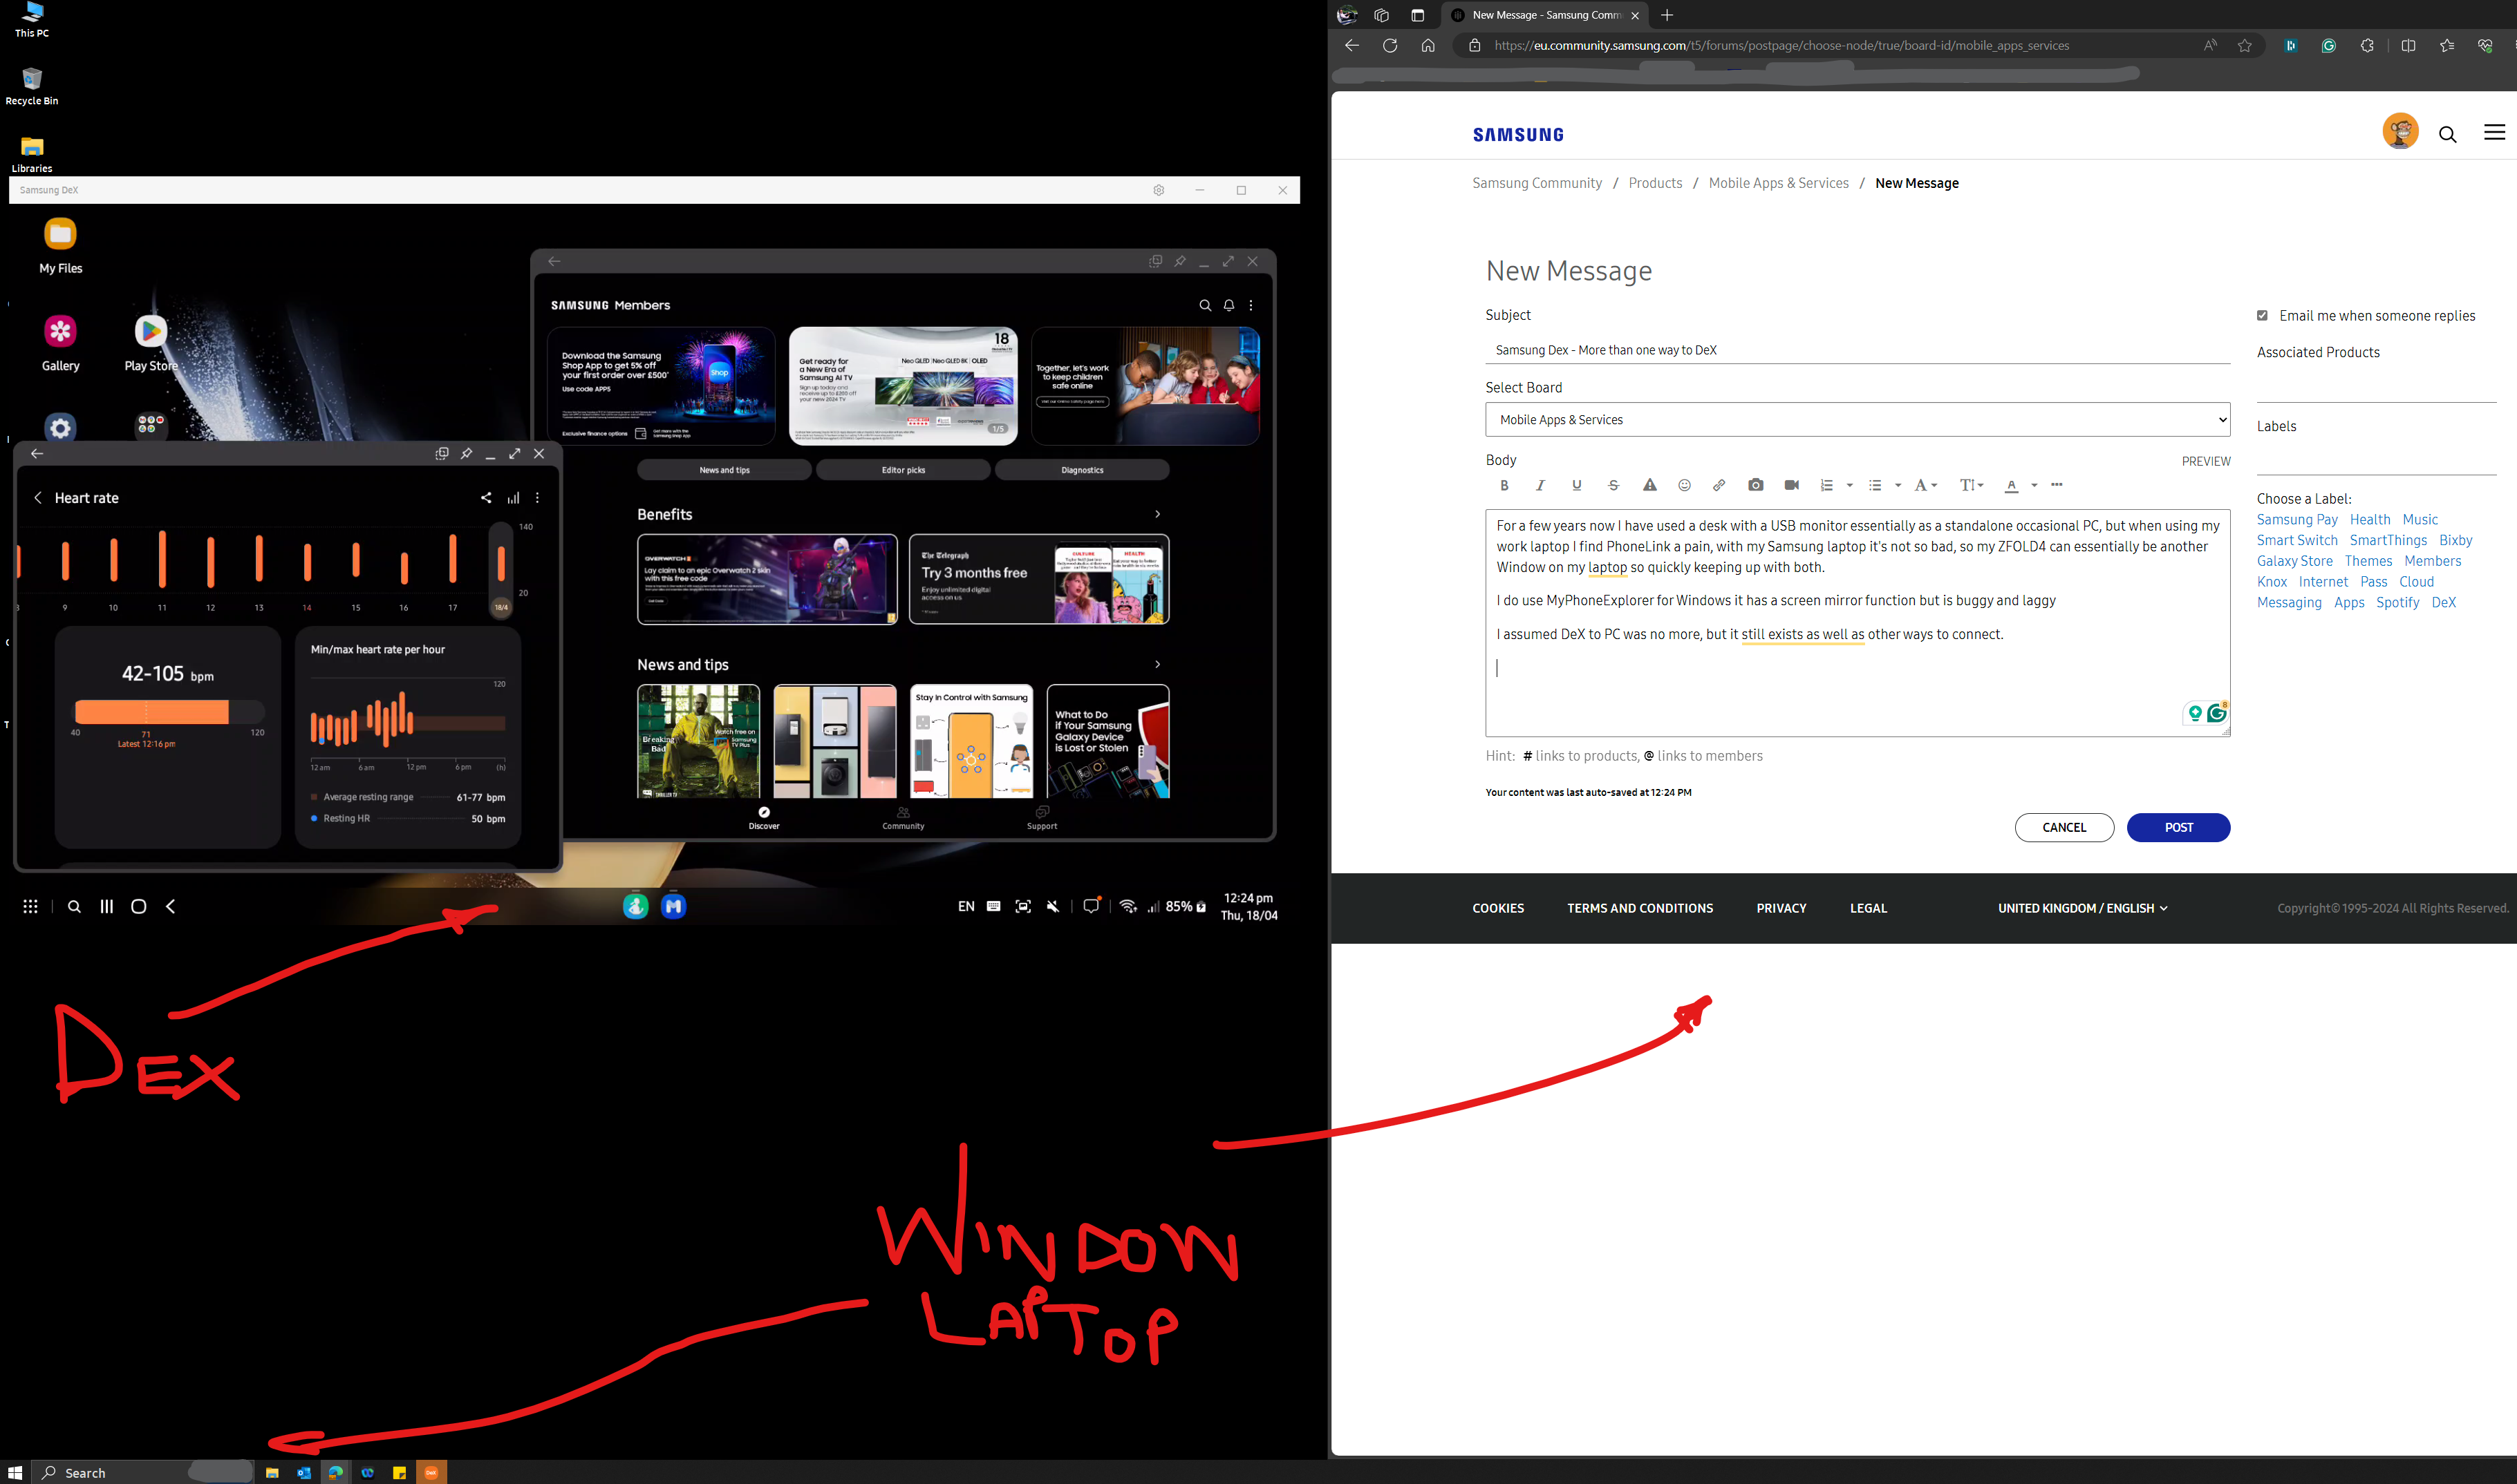The height and width of the screenshot is (1484, 2517).
Task: Click the Subject input field
Action: [x=1857, y=350]
